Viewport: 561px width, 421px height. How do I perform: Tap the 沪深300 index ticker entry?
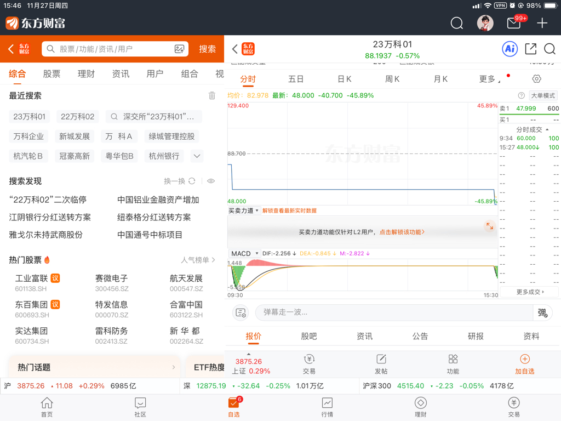[438, 386]
